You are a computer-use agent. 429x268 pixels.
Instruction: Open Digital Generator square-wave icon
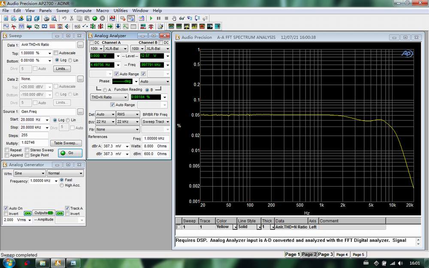(x=21, y=26)
